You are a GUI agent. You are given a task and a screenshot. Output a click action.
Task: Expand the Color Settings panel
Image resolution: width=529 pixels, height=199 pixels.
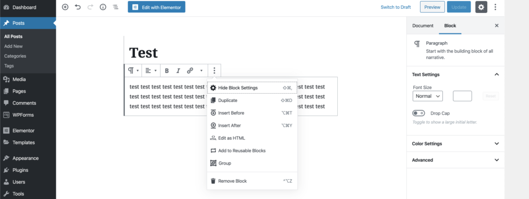(x=456, y=143)
